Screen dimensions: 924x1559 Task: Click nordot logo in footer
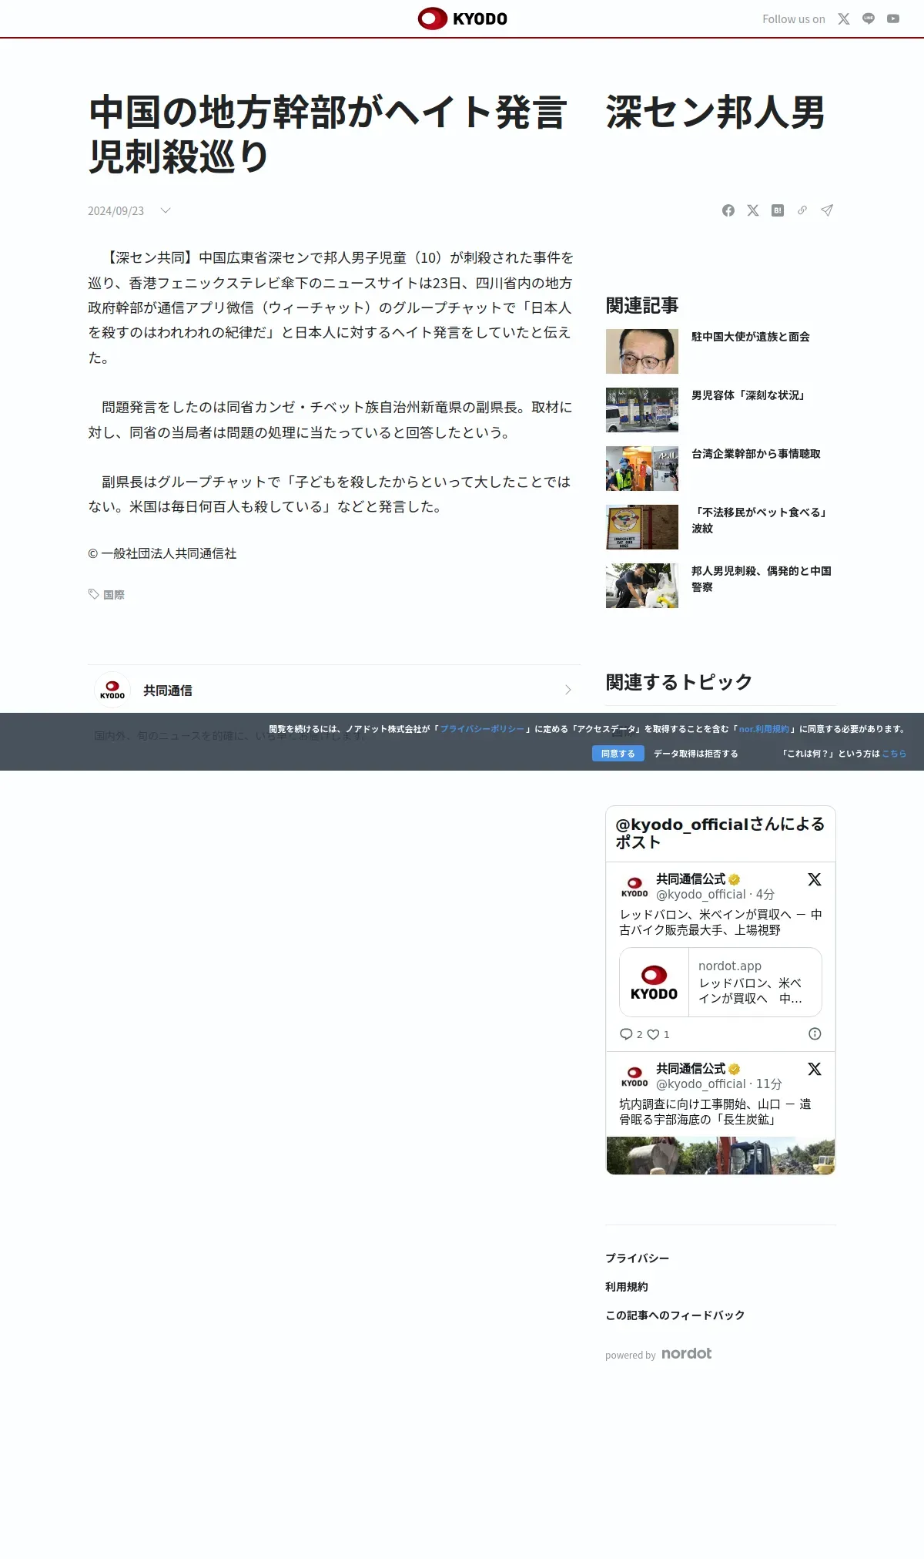687,1353
